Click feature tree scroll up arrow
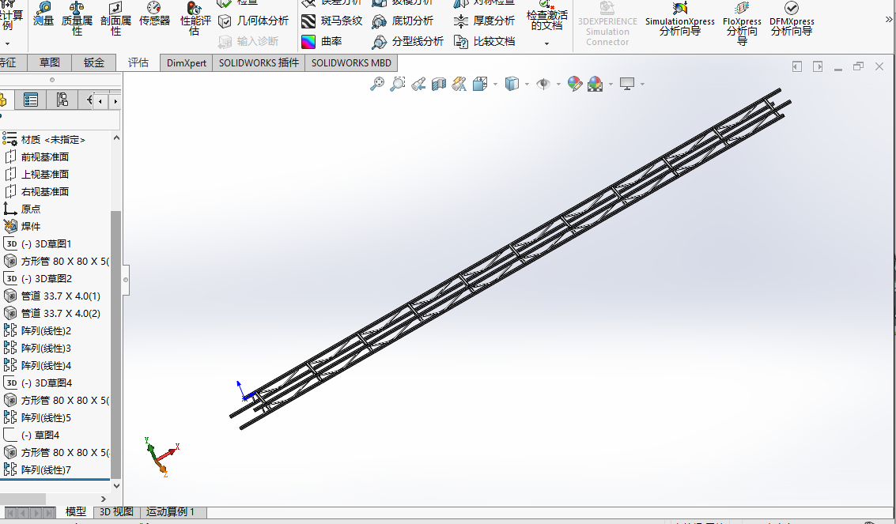This screenshot has height=524, width=896. pyautogui.click(x=116, y=138)
